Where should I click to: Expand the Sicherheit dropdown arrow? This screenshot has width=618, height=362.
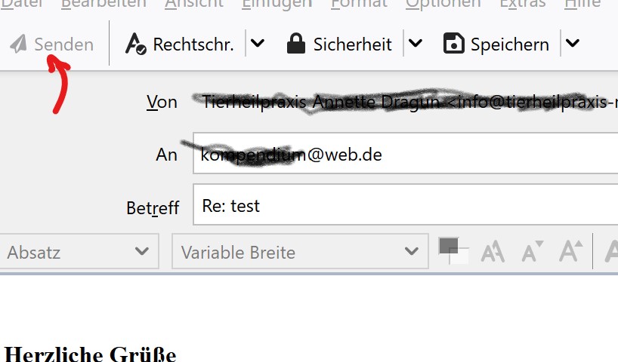[x=415, y=44]
